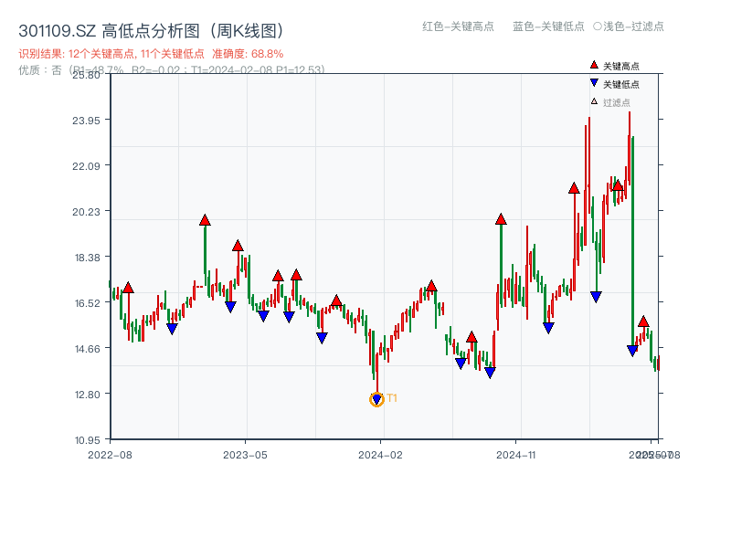This screenshot has width=731, height=548.
Task: Select the blue 关键低点 triangle icon in the legend
Action: [x=592, y=82]
